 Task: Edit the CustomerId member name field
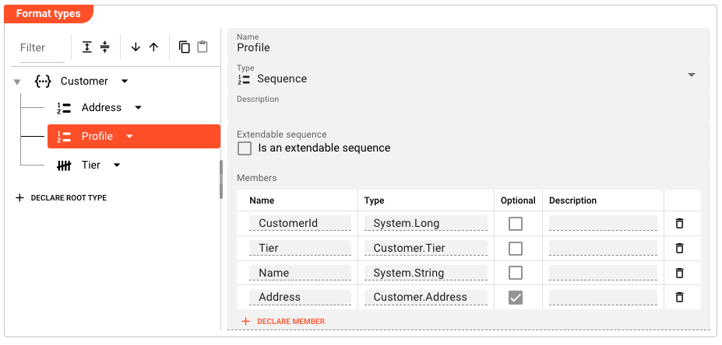[300, 223]
